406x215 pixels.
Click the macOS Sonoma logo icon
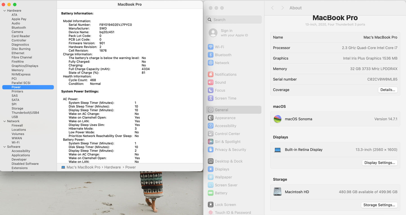pyautogui.click(x=278, y=119)
